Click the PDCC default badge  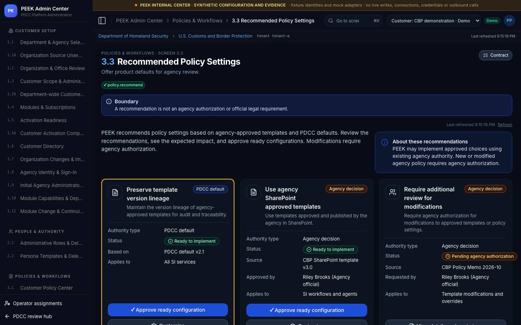pos(210,189)
